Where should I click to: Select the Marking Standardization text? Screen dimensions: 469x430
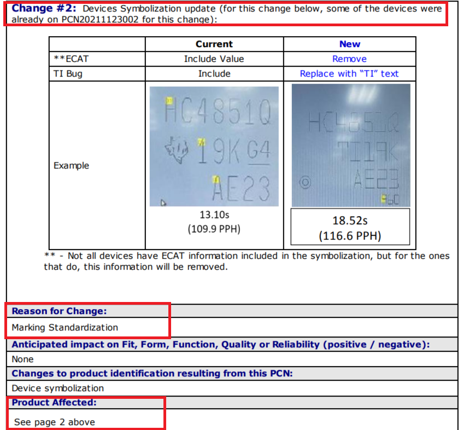point(65,327)
